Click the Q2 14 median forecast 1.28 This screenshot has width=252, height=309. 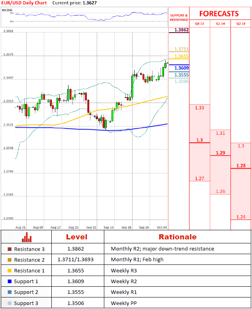pos(241,165)
